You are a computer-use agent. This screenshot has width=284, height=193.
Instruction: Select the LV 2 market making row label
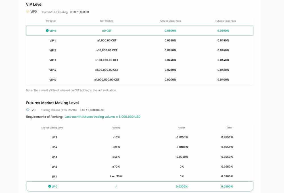(x=54, y=167)
